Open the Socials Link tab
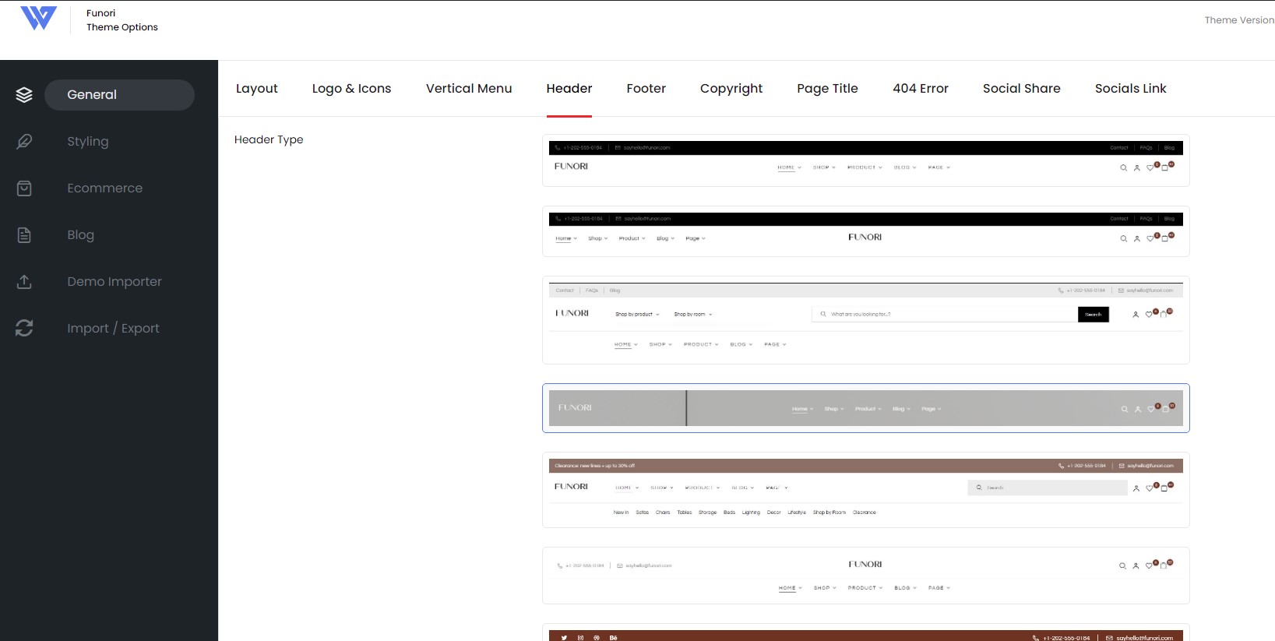The height and width of the screenshot is (641, 1275). [1131, 89]
